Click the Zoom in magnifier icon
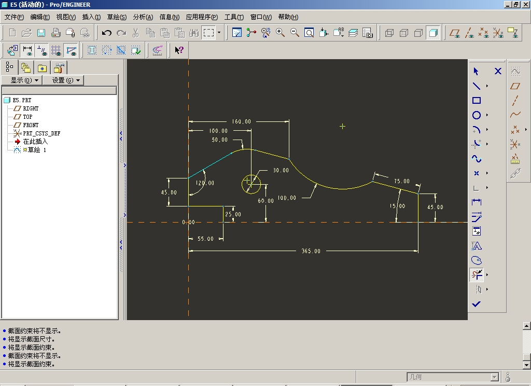 click(280, 33)
